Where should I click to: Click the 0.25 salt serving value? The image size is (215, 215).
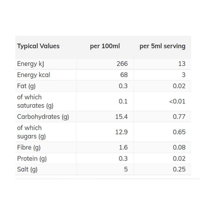pos(179,169)
